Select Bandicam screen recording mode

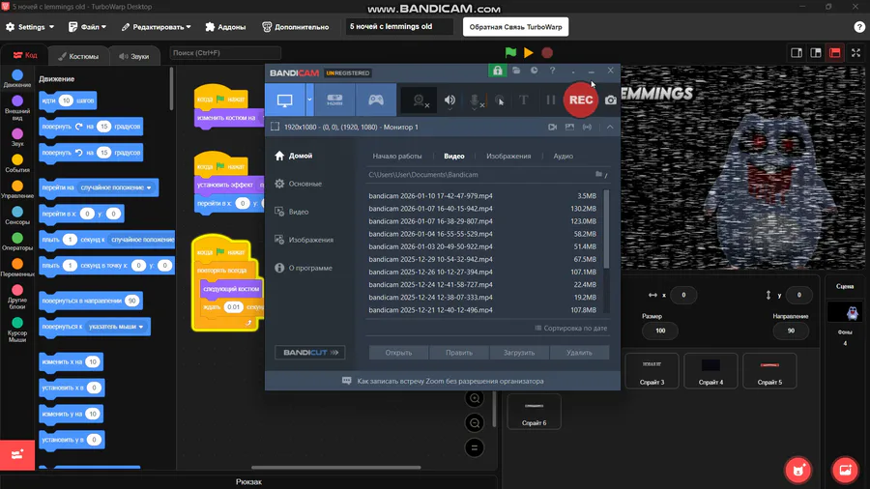pyautogui.click(x=284, y=101)
